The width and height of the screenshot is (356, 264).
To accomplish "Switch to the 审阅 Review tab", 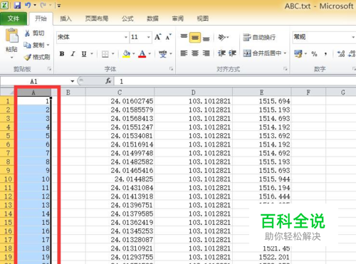I will [178, 19].
